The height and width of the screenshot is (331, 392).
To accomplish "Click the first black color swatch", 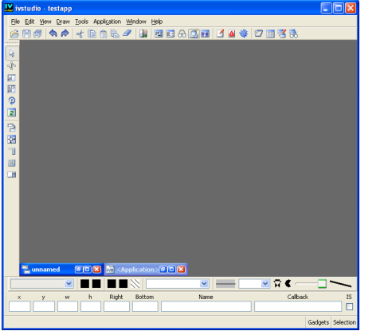I will click(84, 284).
